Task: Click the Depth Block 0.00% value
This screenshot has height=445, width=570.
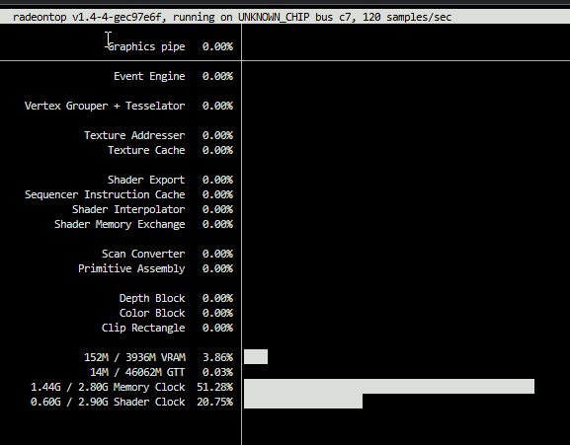Action: click(217, 298)
